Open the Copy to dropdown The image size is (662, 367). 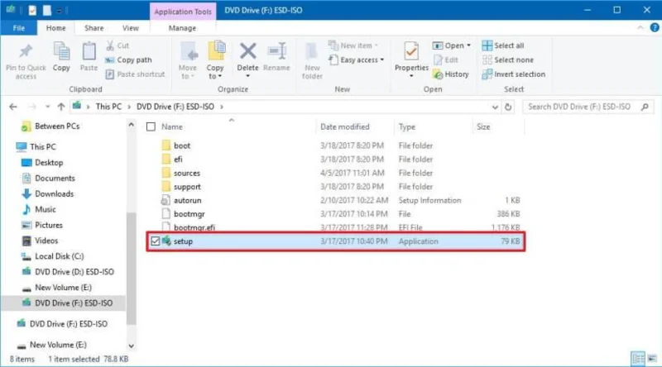(215, 61)
